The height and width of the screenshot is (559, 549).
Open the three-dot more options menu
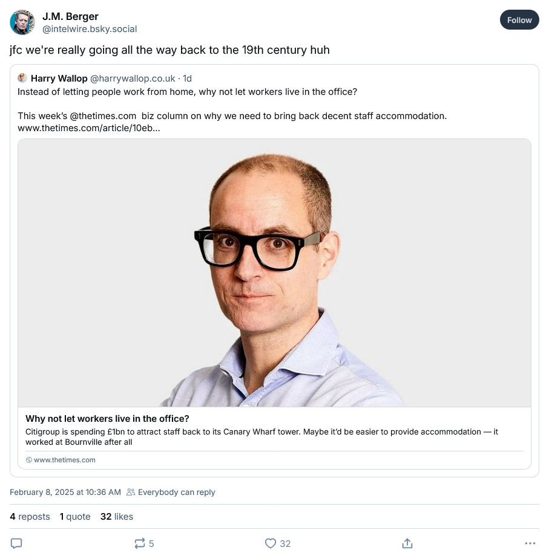(530, 543)
